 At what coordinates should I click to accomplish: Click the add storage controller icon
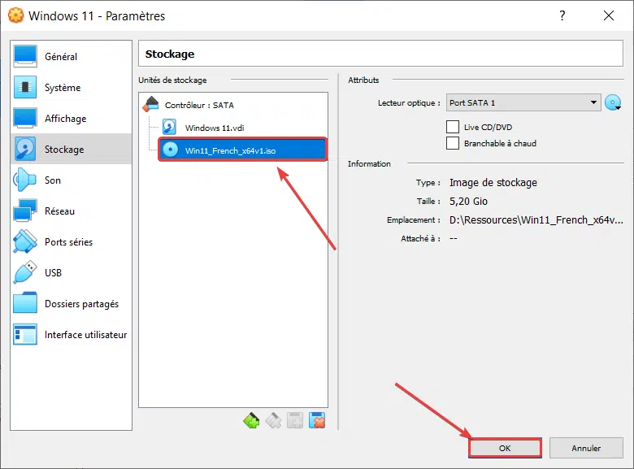[x=252, y=420]
